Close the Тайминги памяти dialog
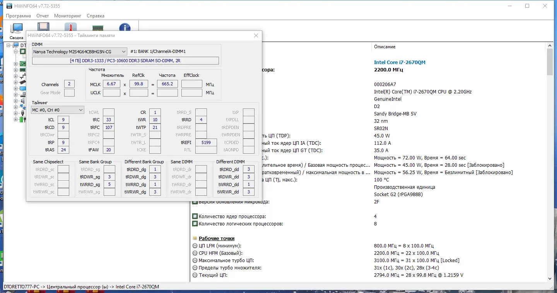This screenshot has width=557, height=293. (256, 36)
